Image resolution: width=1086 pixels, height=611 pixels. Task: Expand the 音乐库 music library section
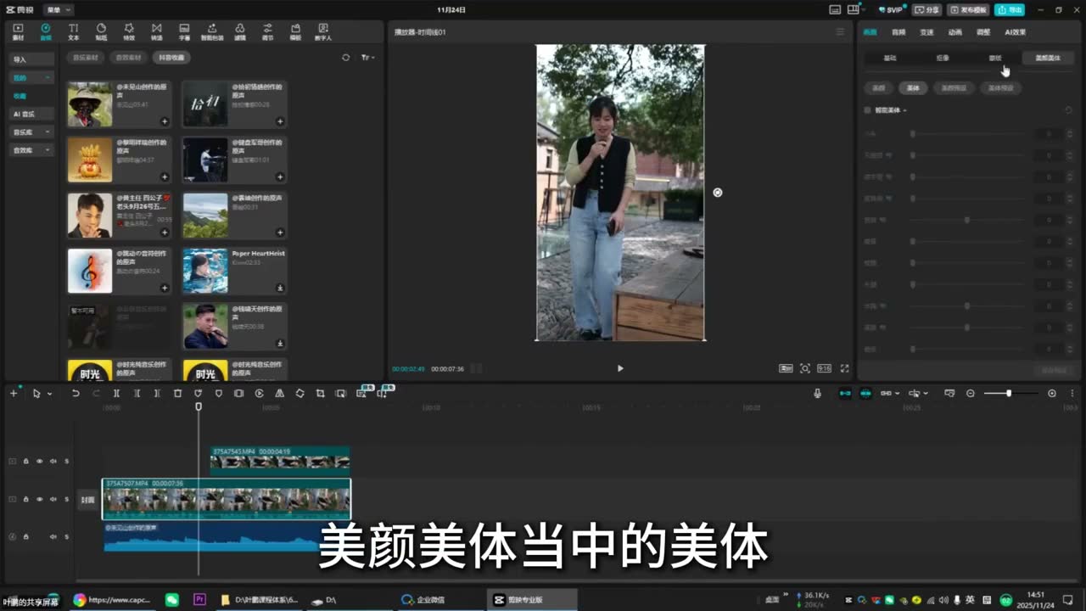click(x=31, y=132)
